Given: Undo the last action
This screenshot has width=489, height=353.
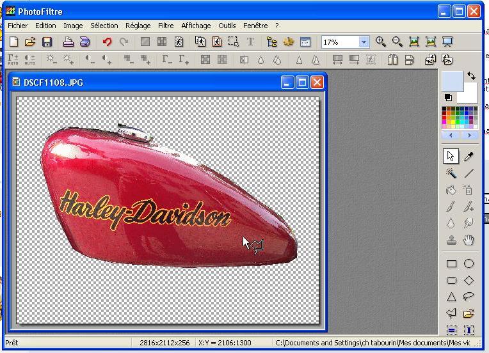Looking at the screenshot, I should pyautogui.click(x=108, y=42).
